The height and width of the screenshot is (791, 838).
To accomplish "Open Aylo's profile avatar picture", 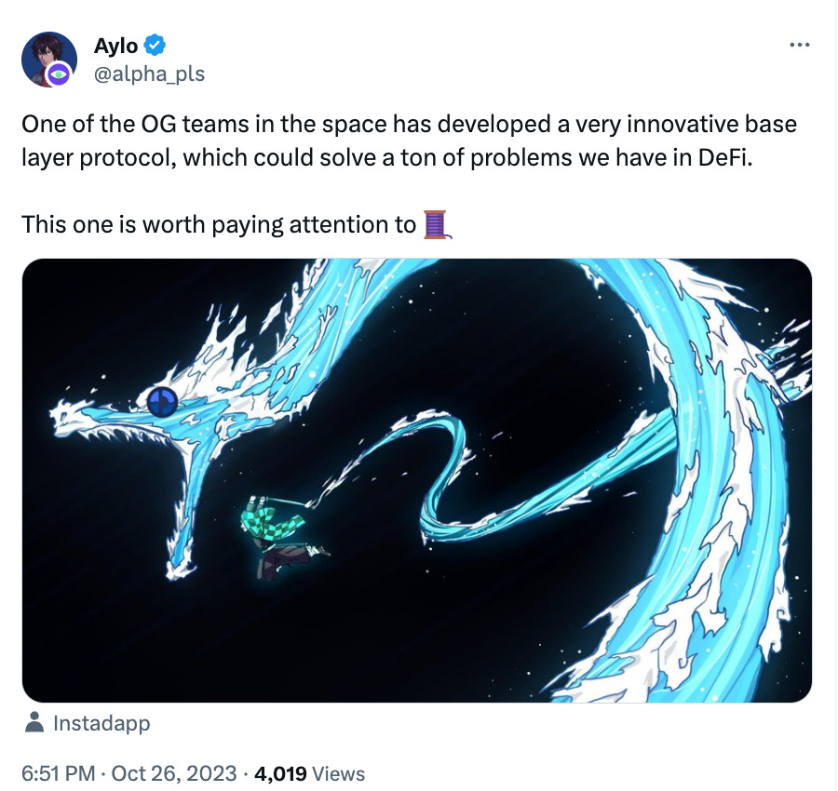I will click(49, 60).
